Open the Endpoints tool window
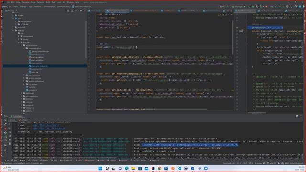The width and height of the screenshot is (306, 172). (x=33, y=161)
